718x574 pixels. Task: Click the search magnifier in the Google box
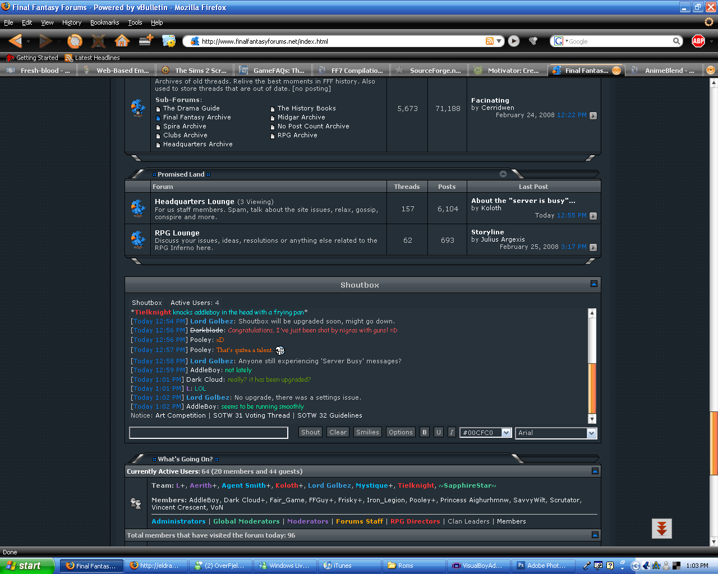[x=676, y=41]
